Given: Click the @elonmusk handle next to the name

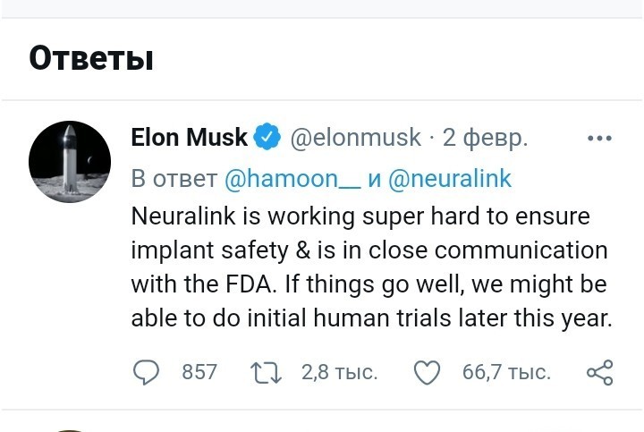Looking at the screenshot, I should click(x=355, y=138).
